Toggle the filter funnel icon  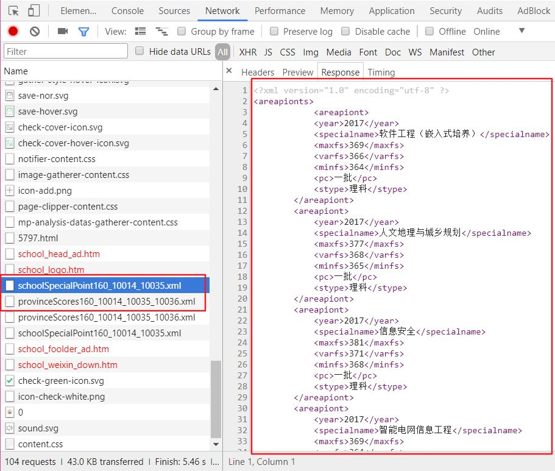click(83, 32)
